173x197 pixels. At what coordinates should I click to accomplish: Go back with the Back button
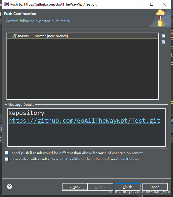(75, 187)
